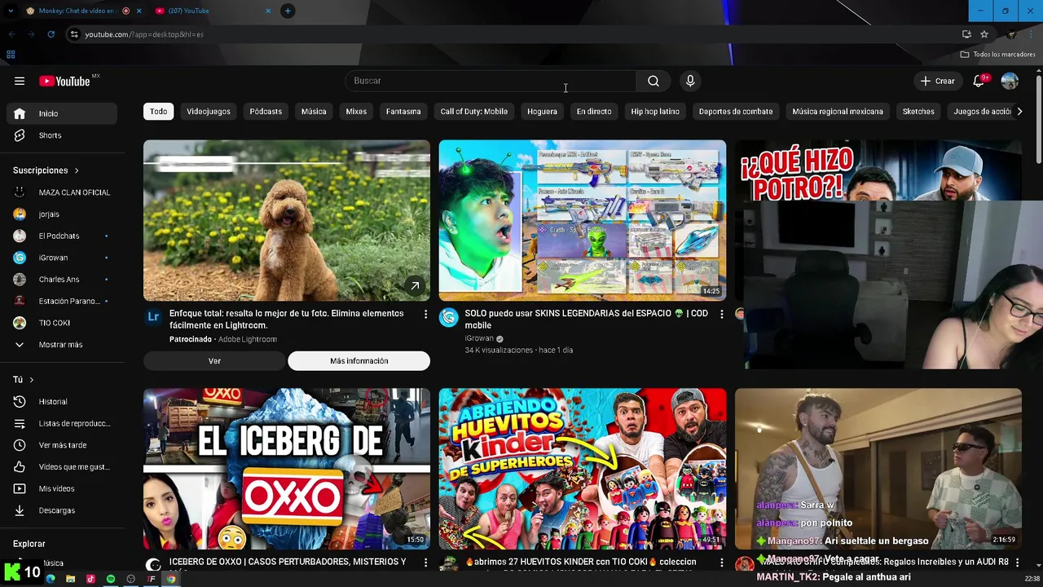
Task: Open the YouTube hamburger guide menu
Action: tap(20, 81)
